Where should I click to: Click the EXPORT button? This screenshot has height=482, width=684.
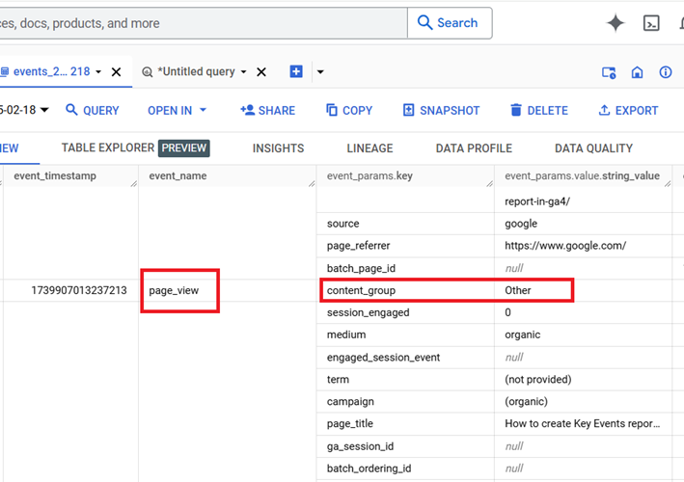tap(628, 110)
